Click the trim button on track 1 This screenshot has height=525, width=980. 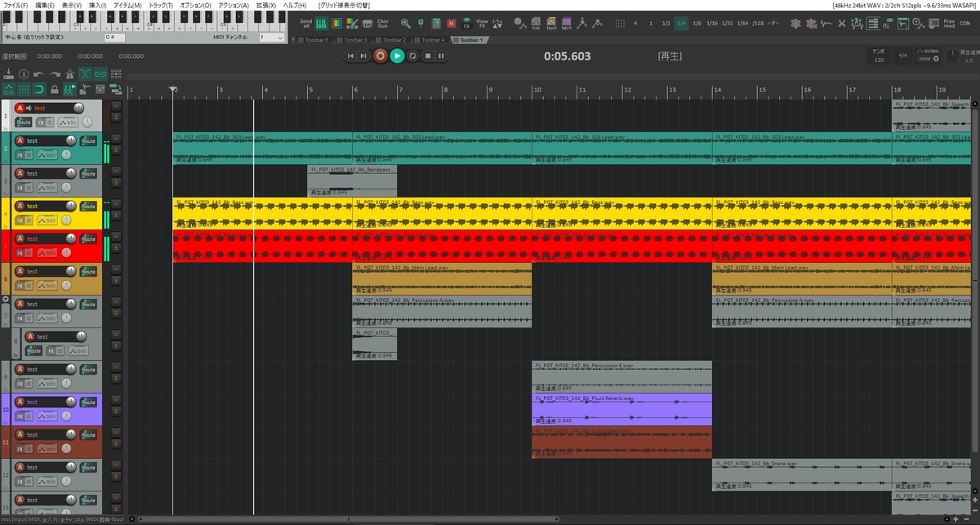tap(67, 122)
